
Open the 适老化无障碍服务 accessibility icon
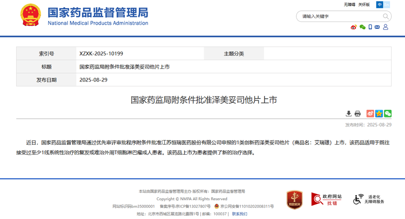(x=368, y=199)
